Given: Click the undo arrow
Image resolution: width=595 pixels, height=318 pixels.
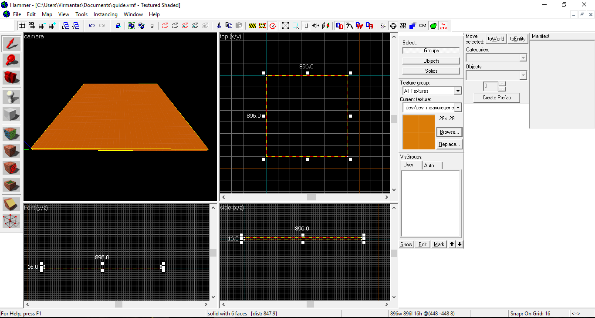Looking at the screenshot, I should (x=92, y=26).
